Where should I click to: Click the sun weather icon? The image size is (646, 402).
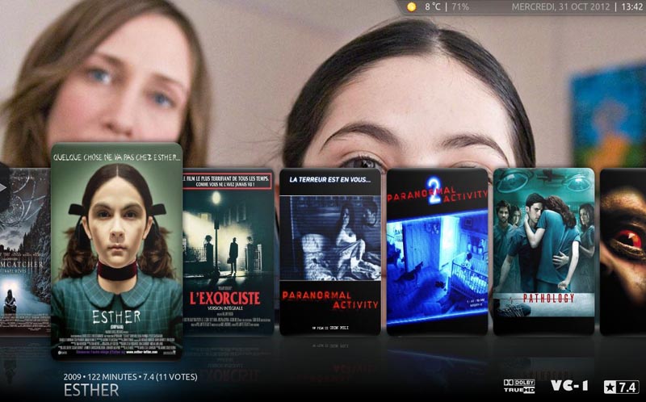coord(411,7)
